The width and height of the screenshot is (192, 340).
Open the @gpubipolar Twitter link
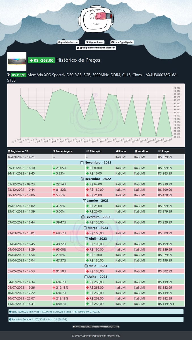pos(95,42)
